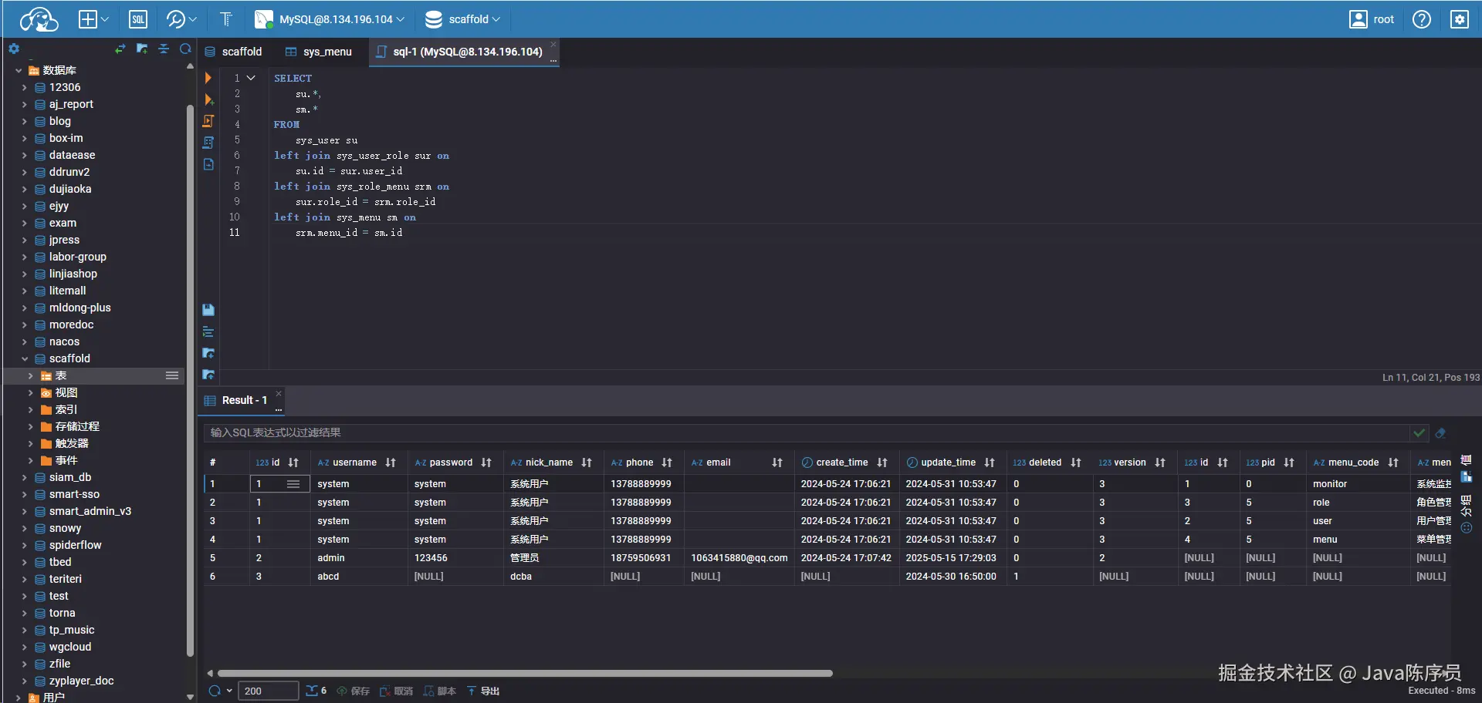Screen dimensions: 1482x703
Task: Sort by update_time column arrows
Action: (x=990, y=462)
